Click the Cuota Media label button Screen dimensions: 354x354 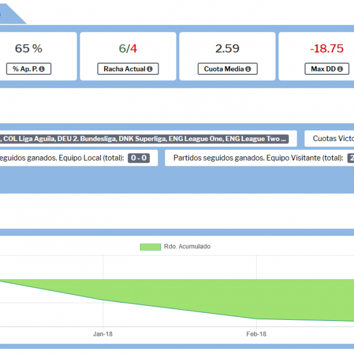pos(228,69)
